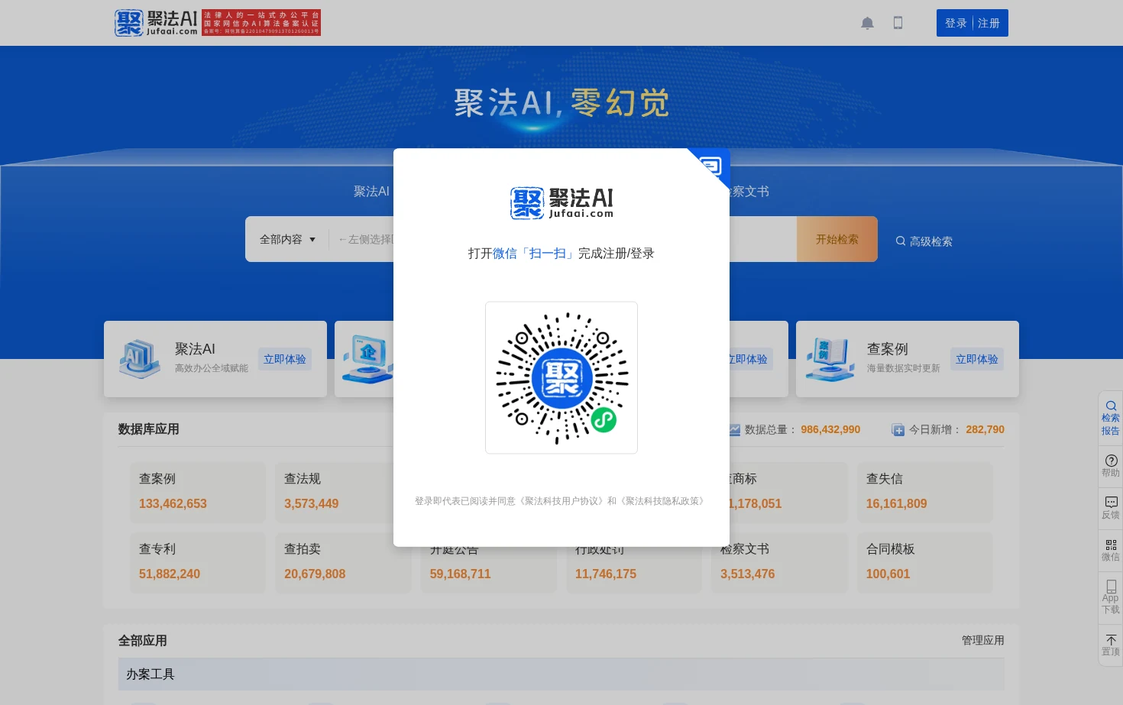Click the Jufaai.com logo in the header
The height and width of the screenshot is (705, 1123).
coord(156,23)
